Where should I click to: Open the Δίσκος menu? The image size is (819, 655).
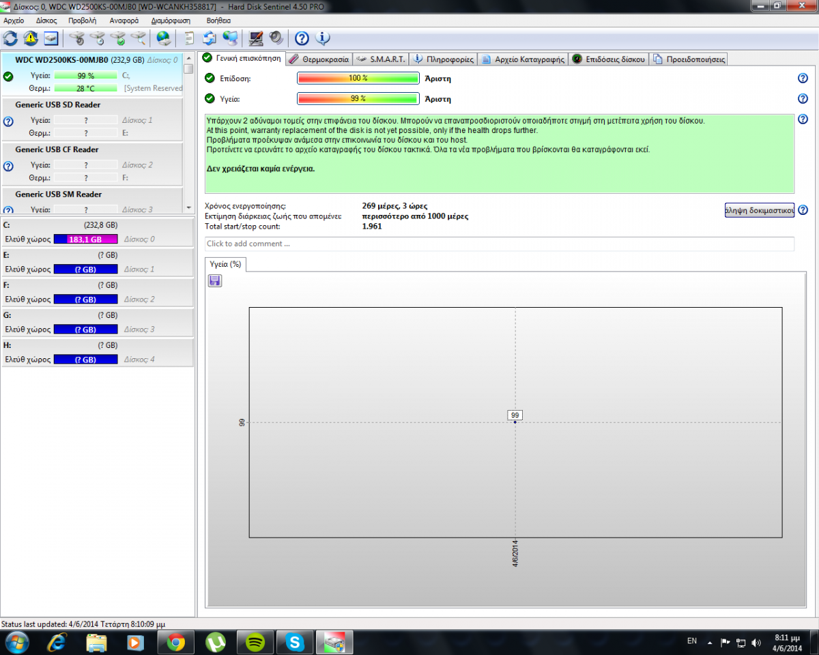click(46, 21)
